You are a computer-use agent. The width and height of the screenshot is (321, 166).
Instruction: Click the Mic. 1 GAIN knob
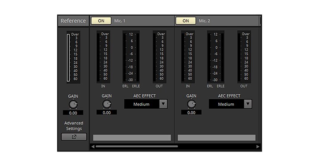click(x=107, y=104)
